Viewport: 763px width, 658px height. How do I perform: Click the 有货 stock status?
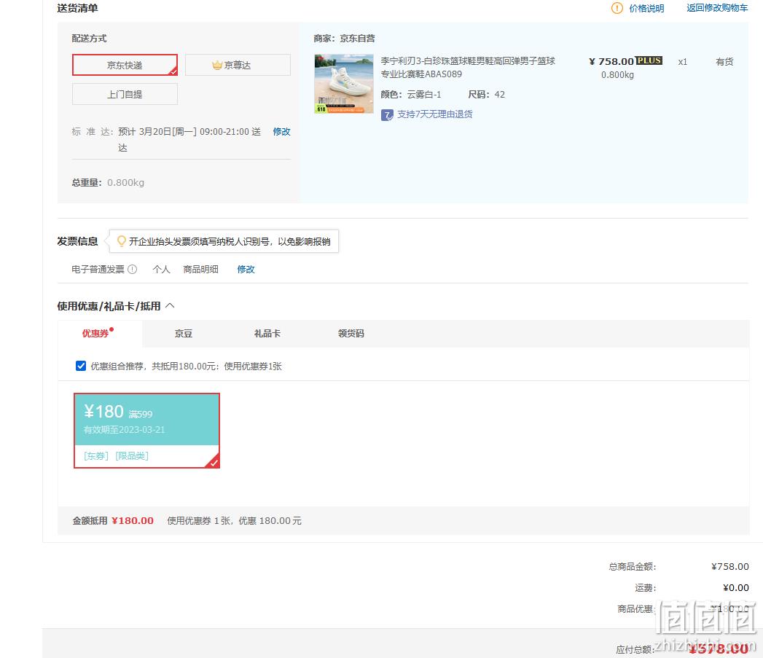point(724,62)
